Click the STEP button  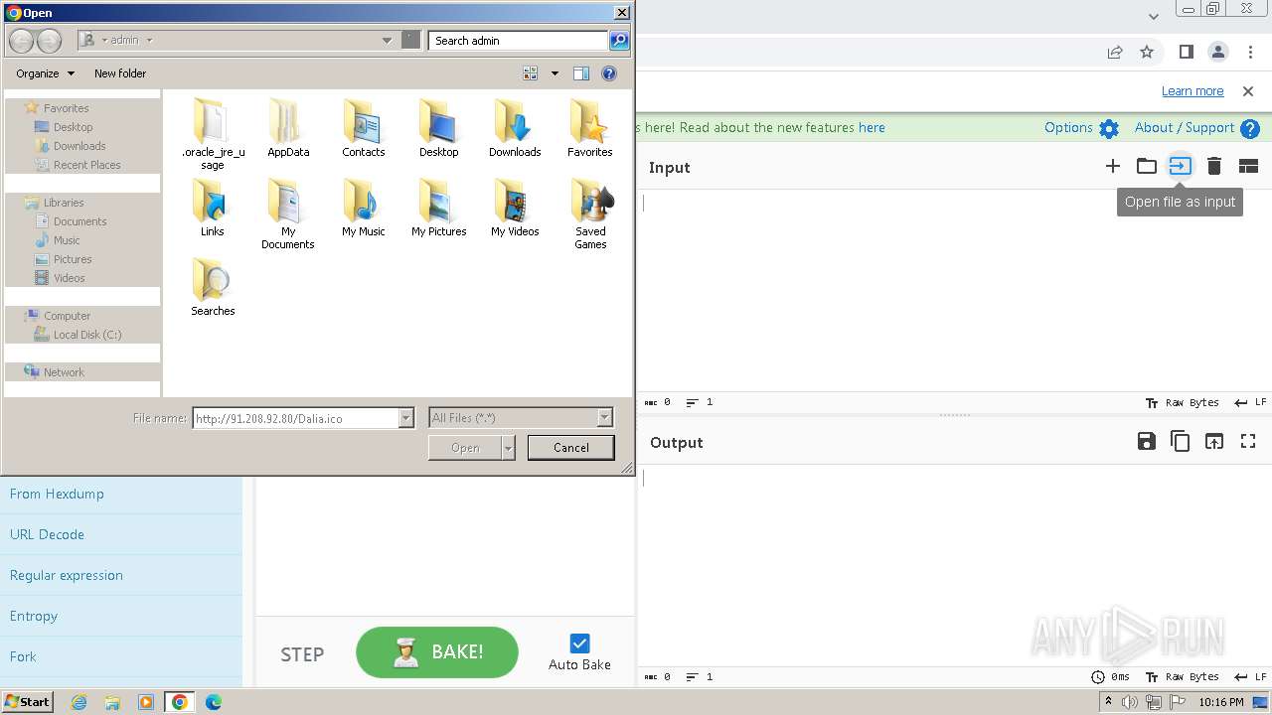tap(302, 654)
